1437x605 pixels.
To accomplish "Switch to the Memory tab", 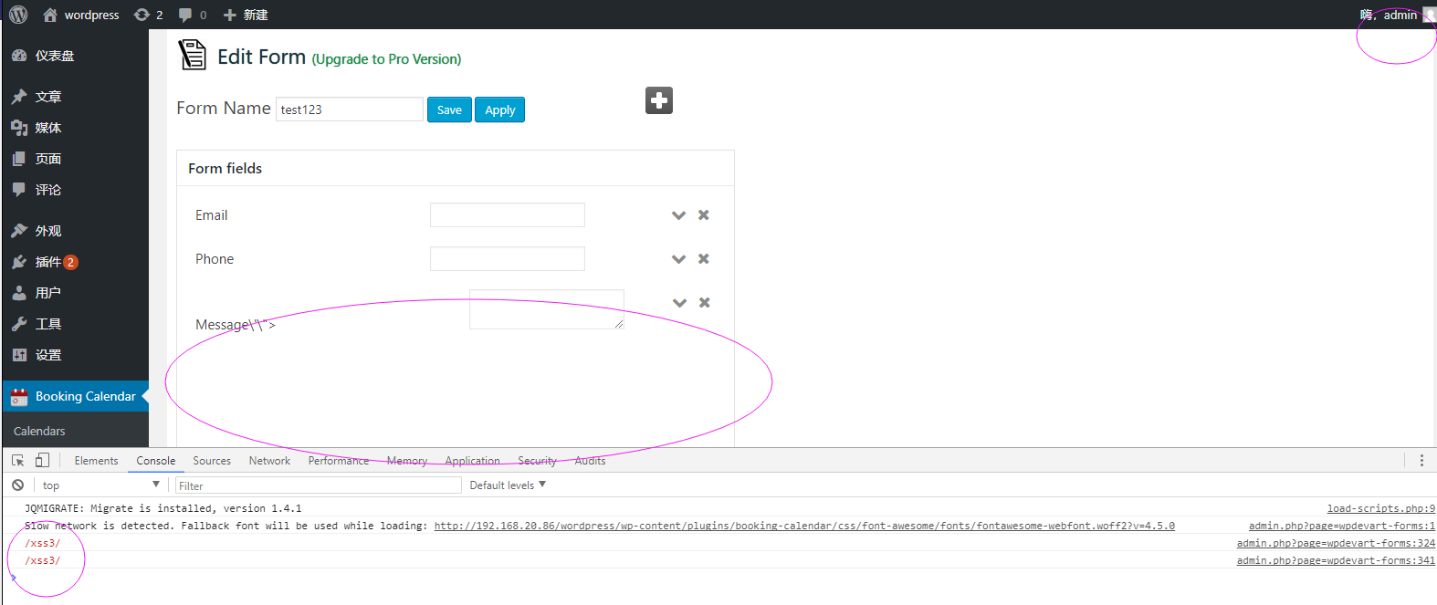I will pyautogui.click(x=407, y=461).
